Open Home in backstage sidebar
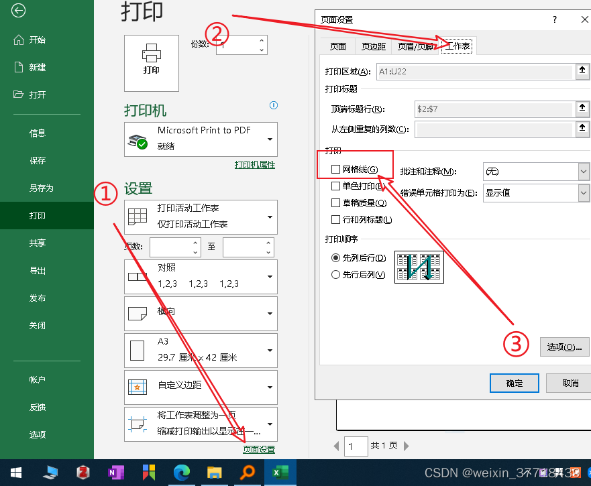Screen dimensions: 591x486 coord(47,40)
